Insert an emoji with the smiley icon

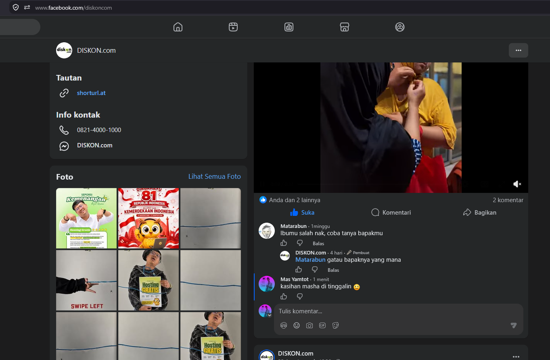(x=297, y=325)
